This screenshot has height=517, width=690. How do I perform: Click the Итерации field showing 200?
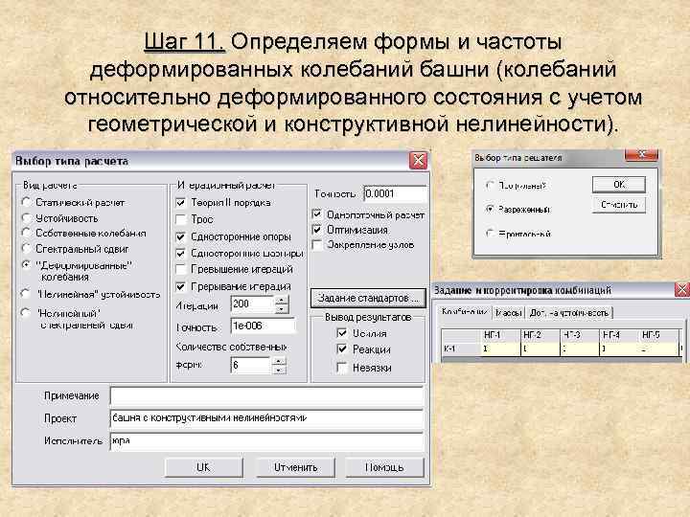click(253, 304)
